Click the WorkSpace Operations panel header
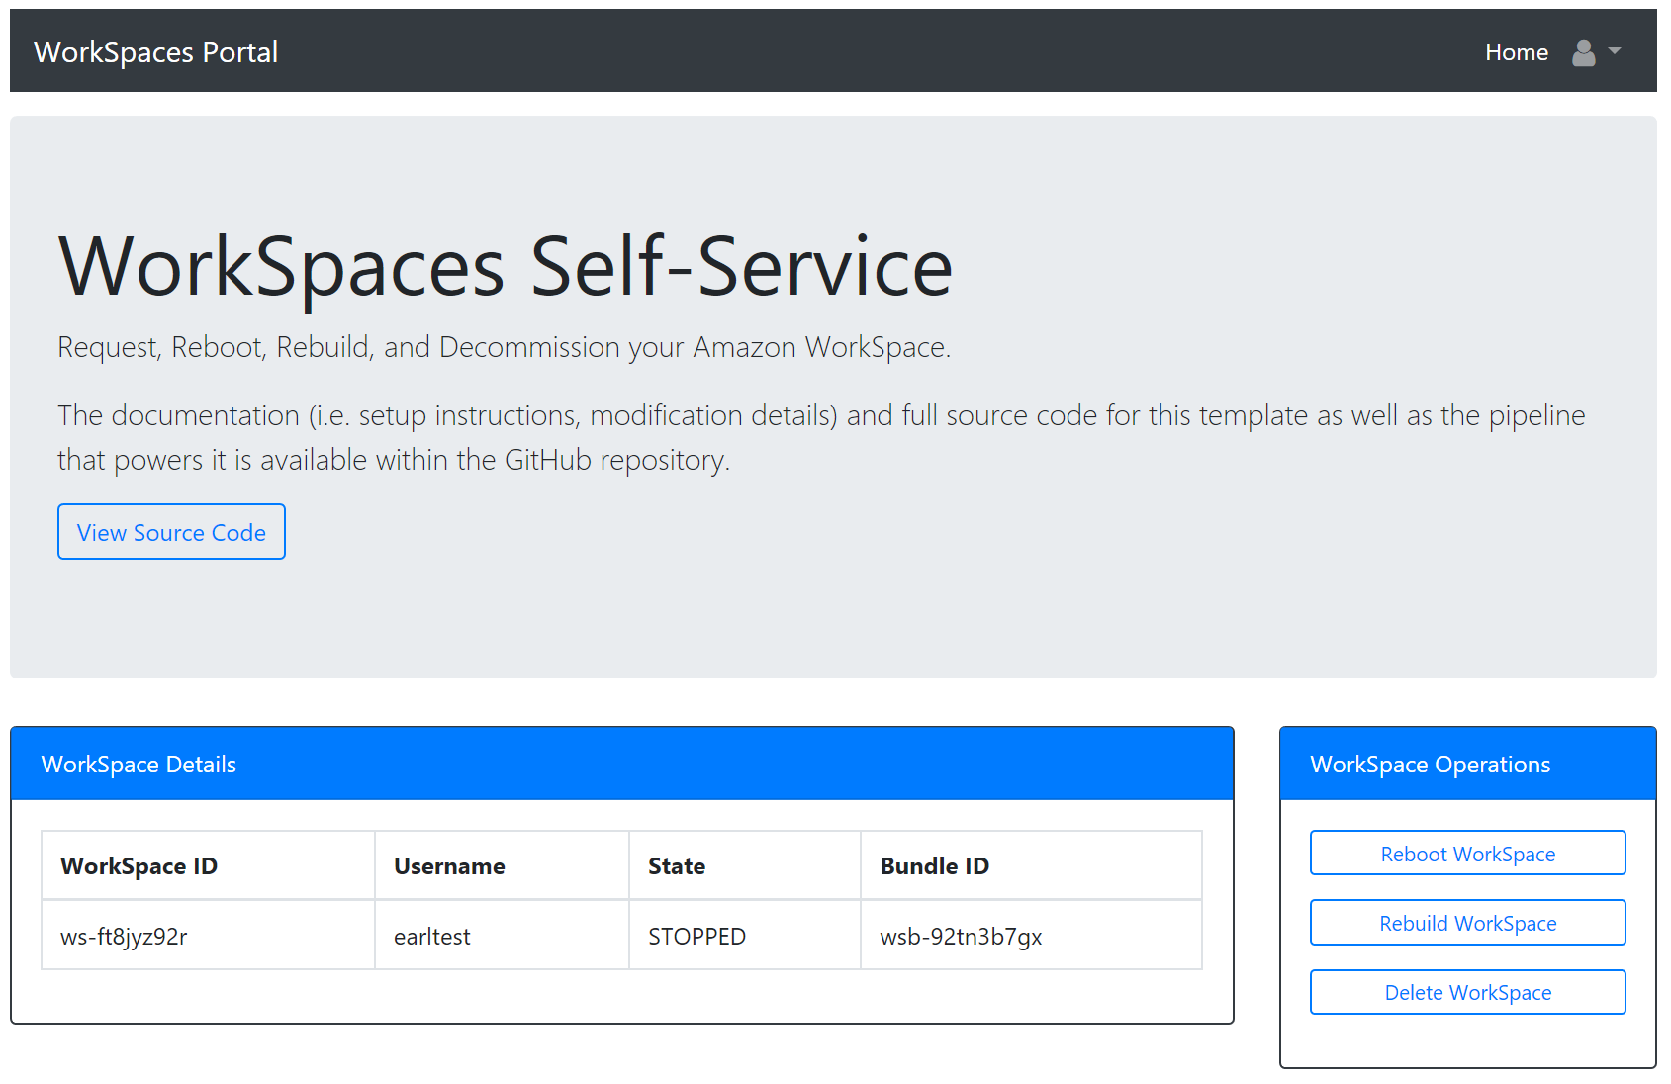This screenshot has height=1084, width=1671. click(x=1467, y=764)
